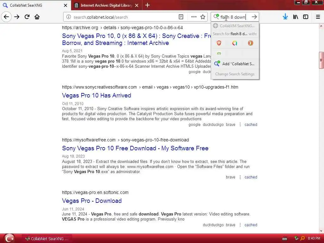Click the scrollbar up arrow
The width and height of the screenshot is (324, 243).
click(x=321, y=26)
